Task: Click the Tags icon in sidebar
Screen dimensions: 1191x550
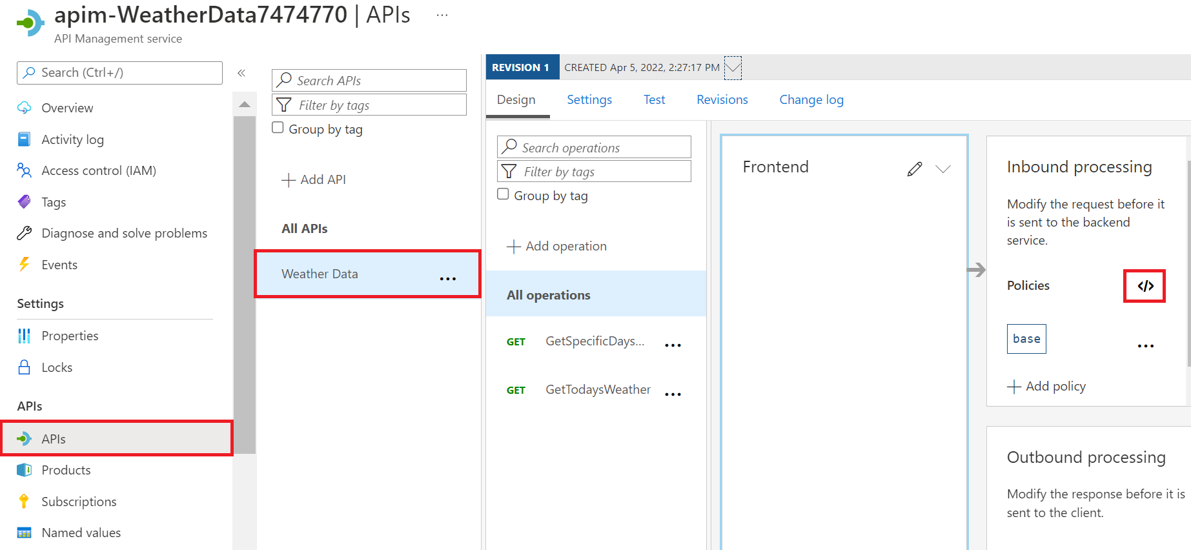Action: pyautogui.click(x=24, y=202)
